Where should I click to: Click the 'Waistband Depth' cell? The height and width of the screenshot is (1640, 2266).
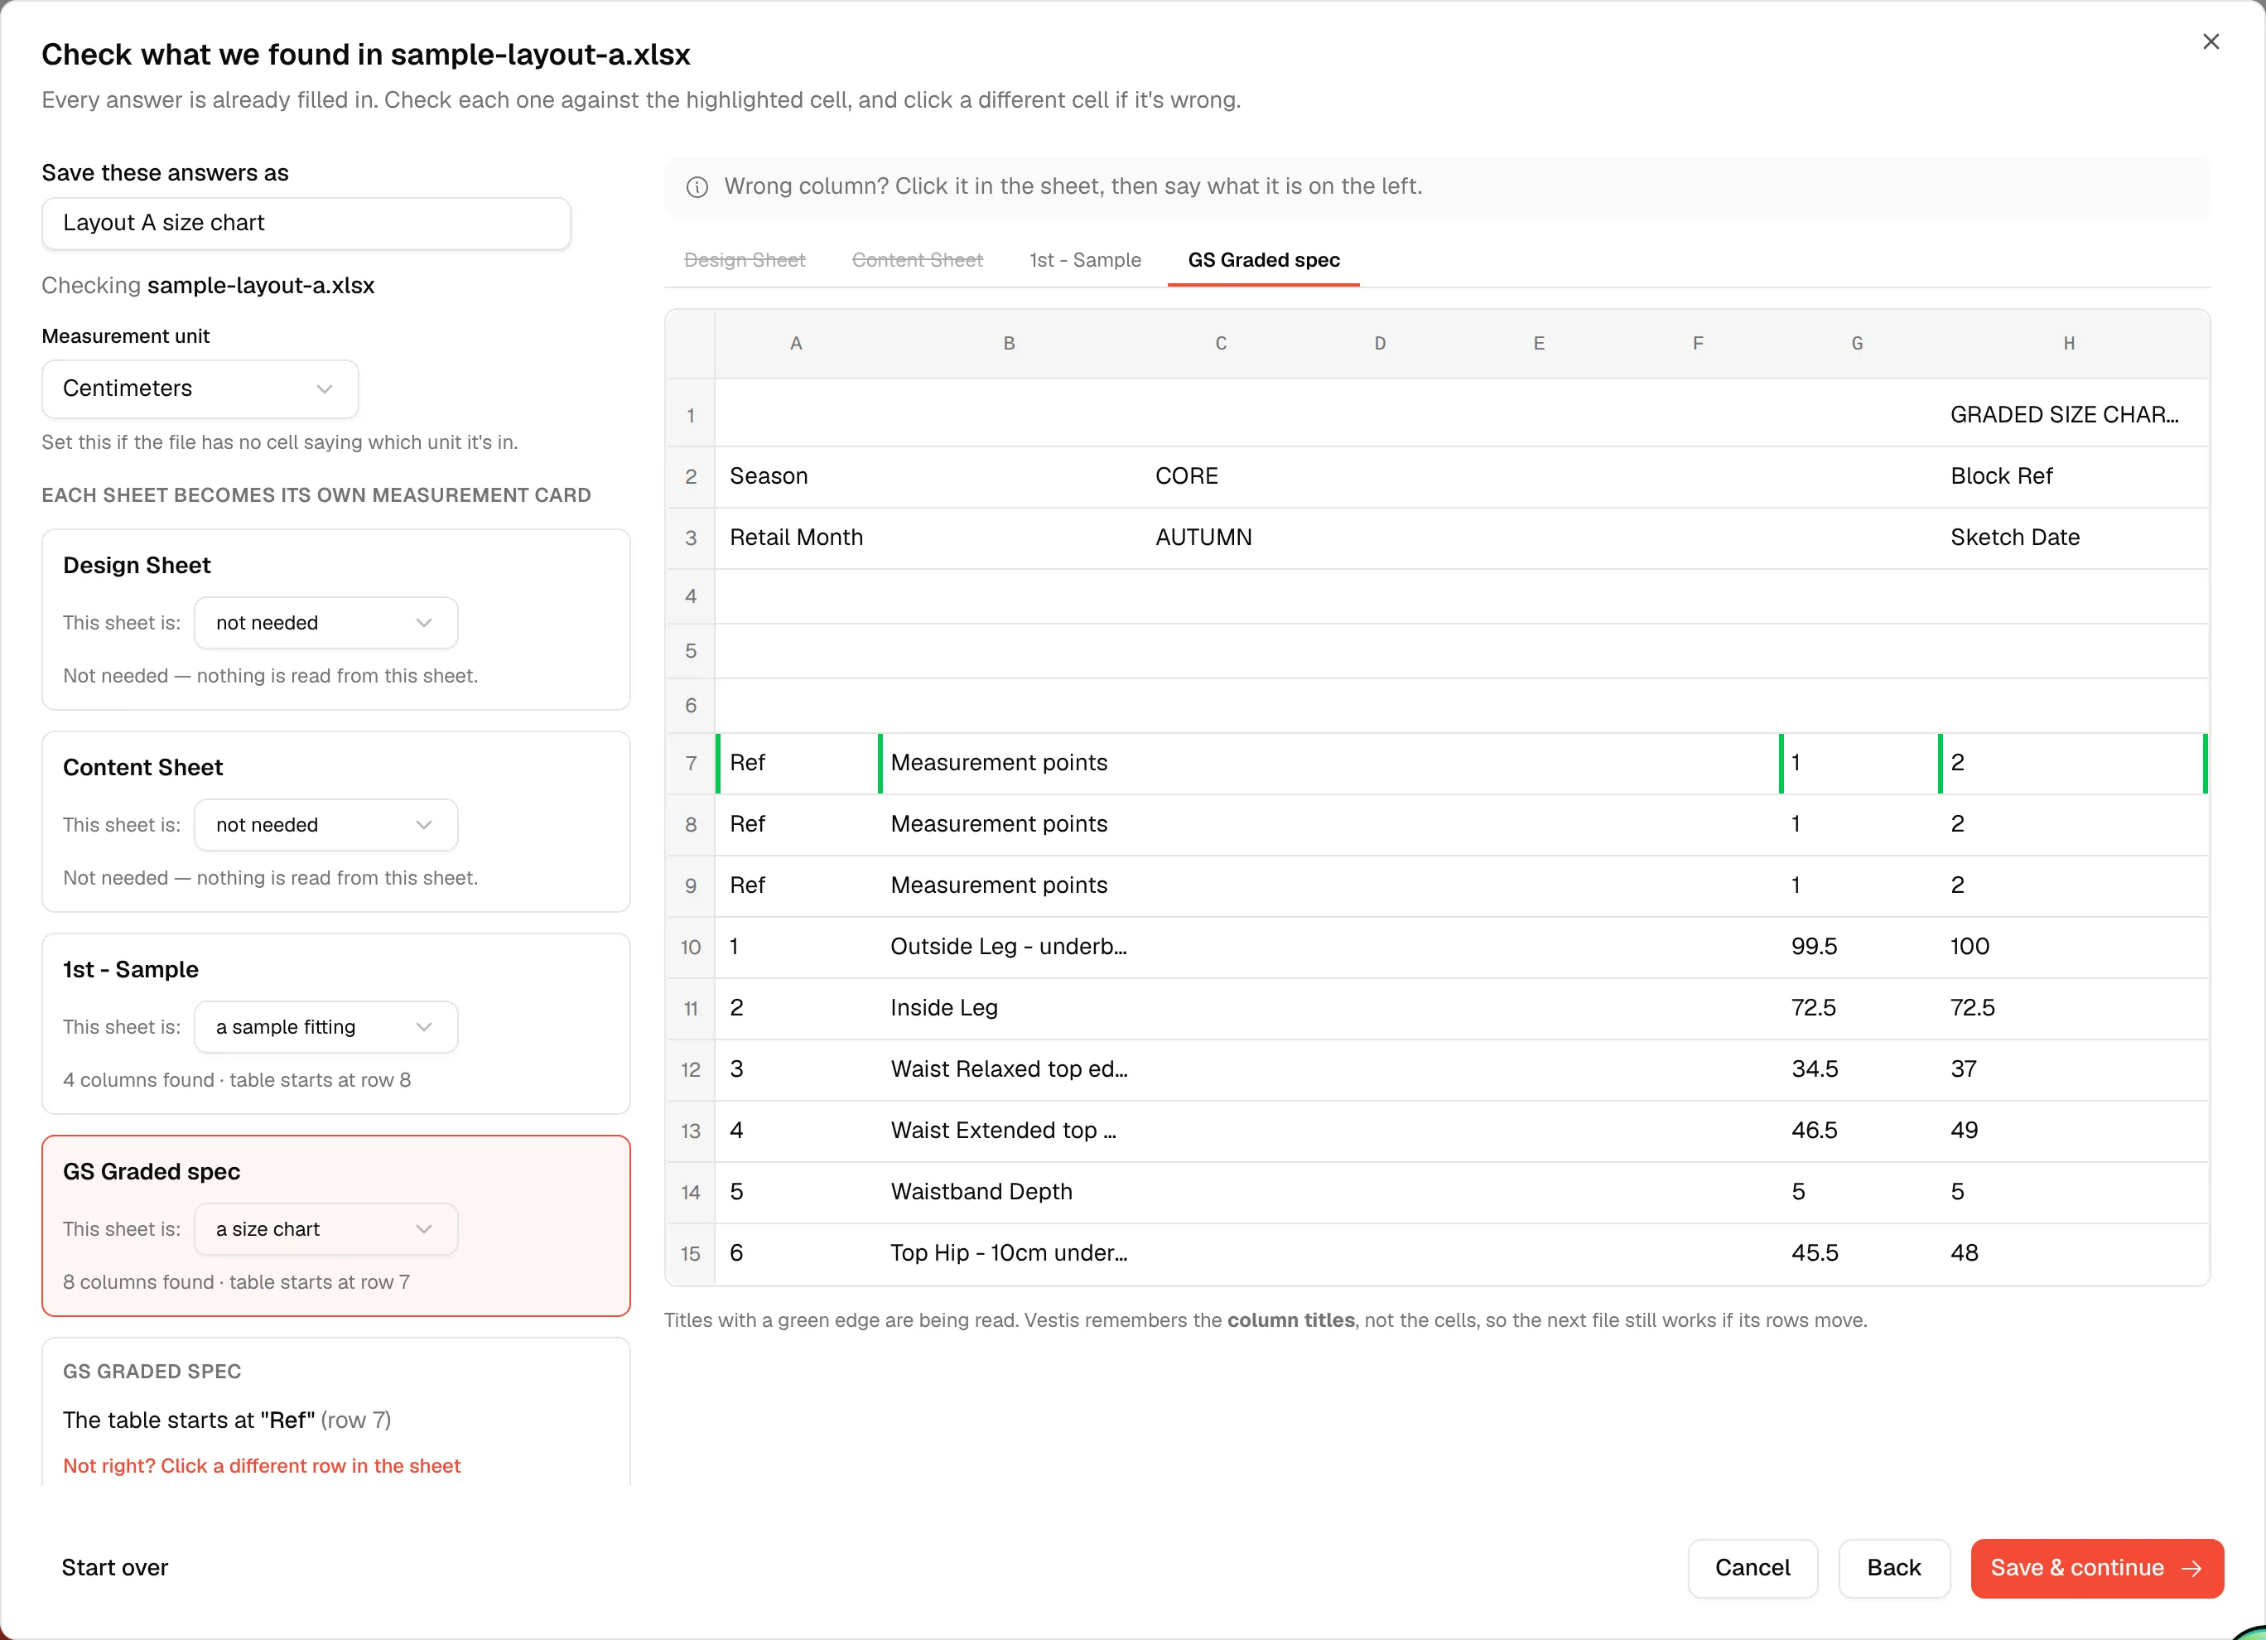coord(1010,1191)
